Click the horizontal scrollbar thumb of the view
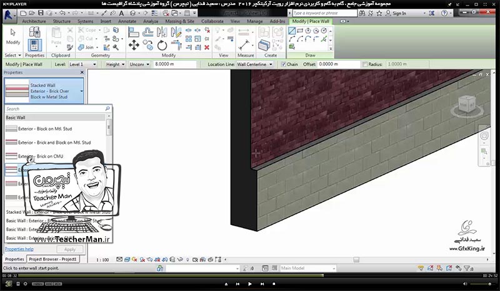This screenshot has height=291, width=500. (356, 260)
